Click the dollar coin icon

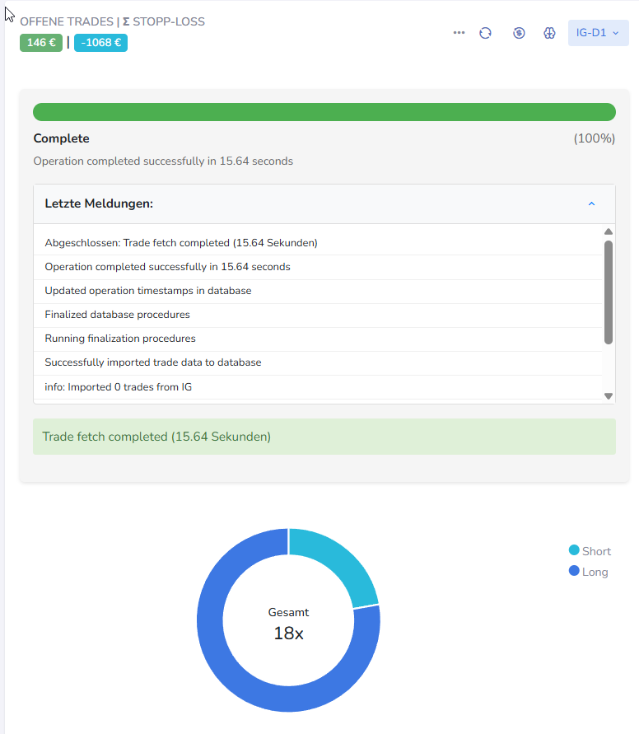(x=519, y=33)
